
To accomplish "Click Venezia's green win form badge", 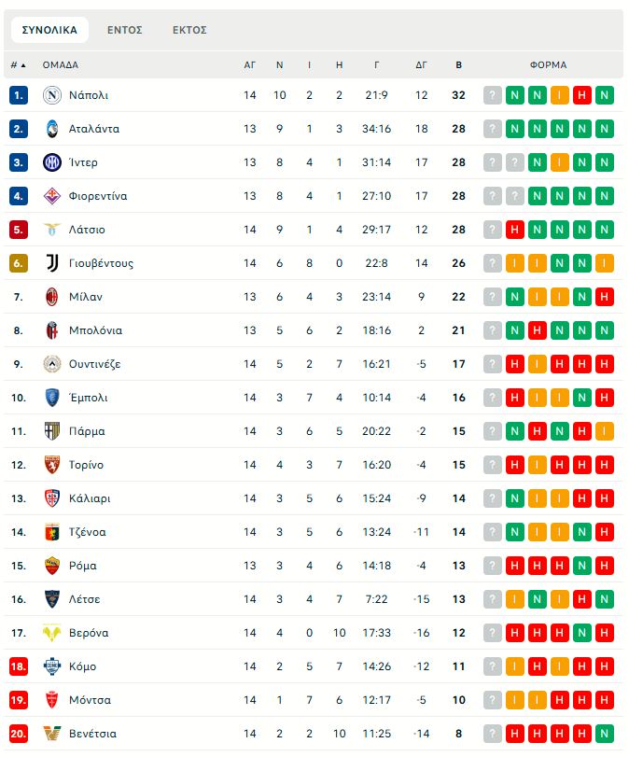I will point(605,734).
